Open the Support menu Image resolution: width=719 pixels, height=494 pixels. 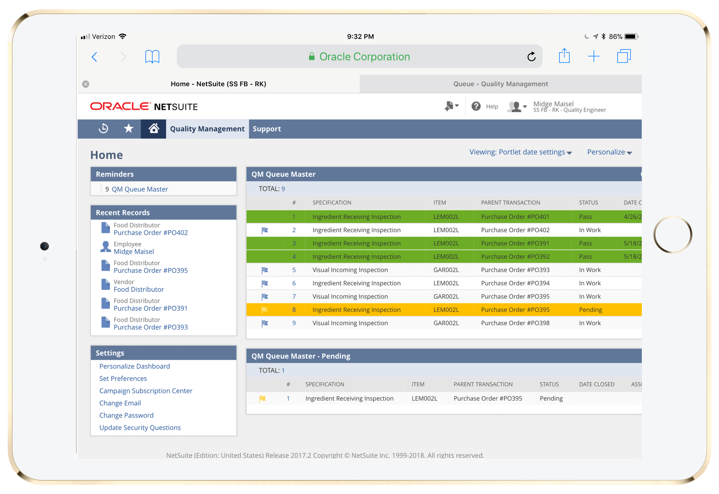266,129
